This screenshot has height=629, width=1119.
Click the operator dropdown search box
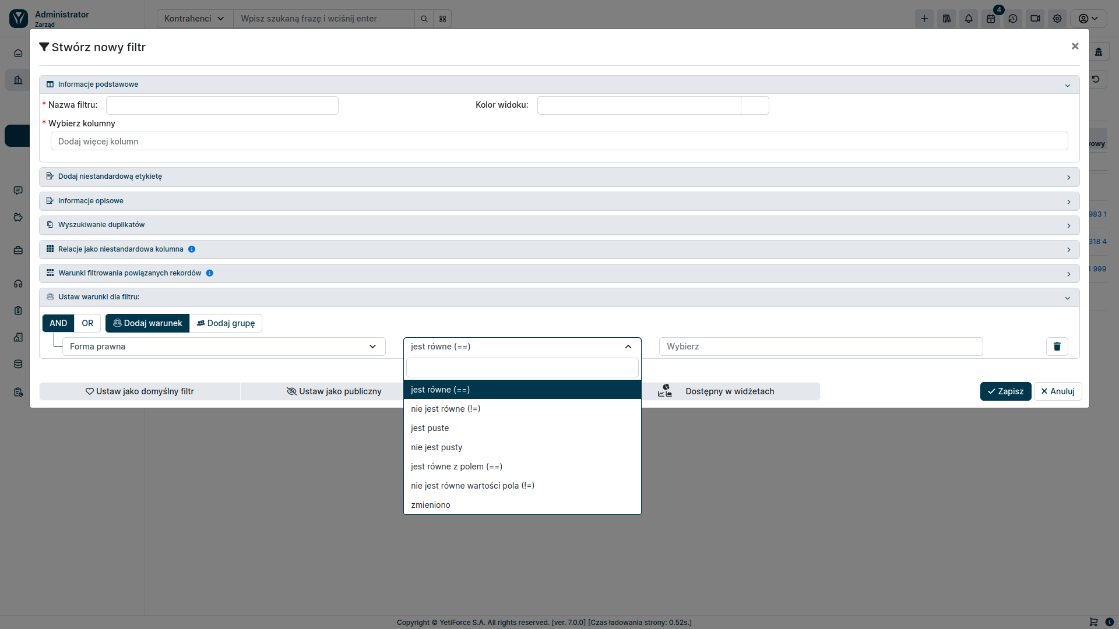tap(522, 367)
